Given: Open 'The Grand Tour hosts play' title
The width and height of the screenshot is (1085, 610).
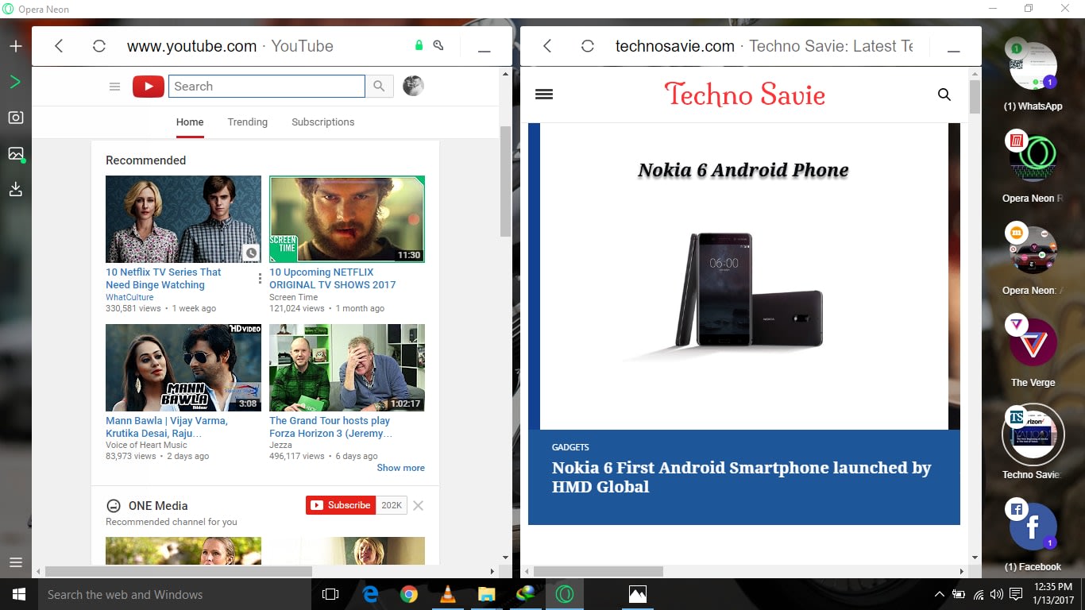Looking at the screenshot, I should (x=330, y=427).
